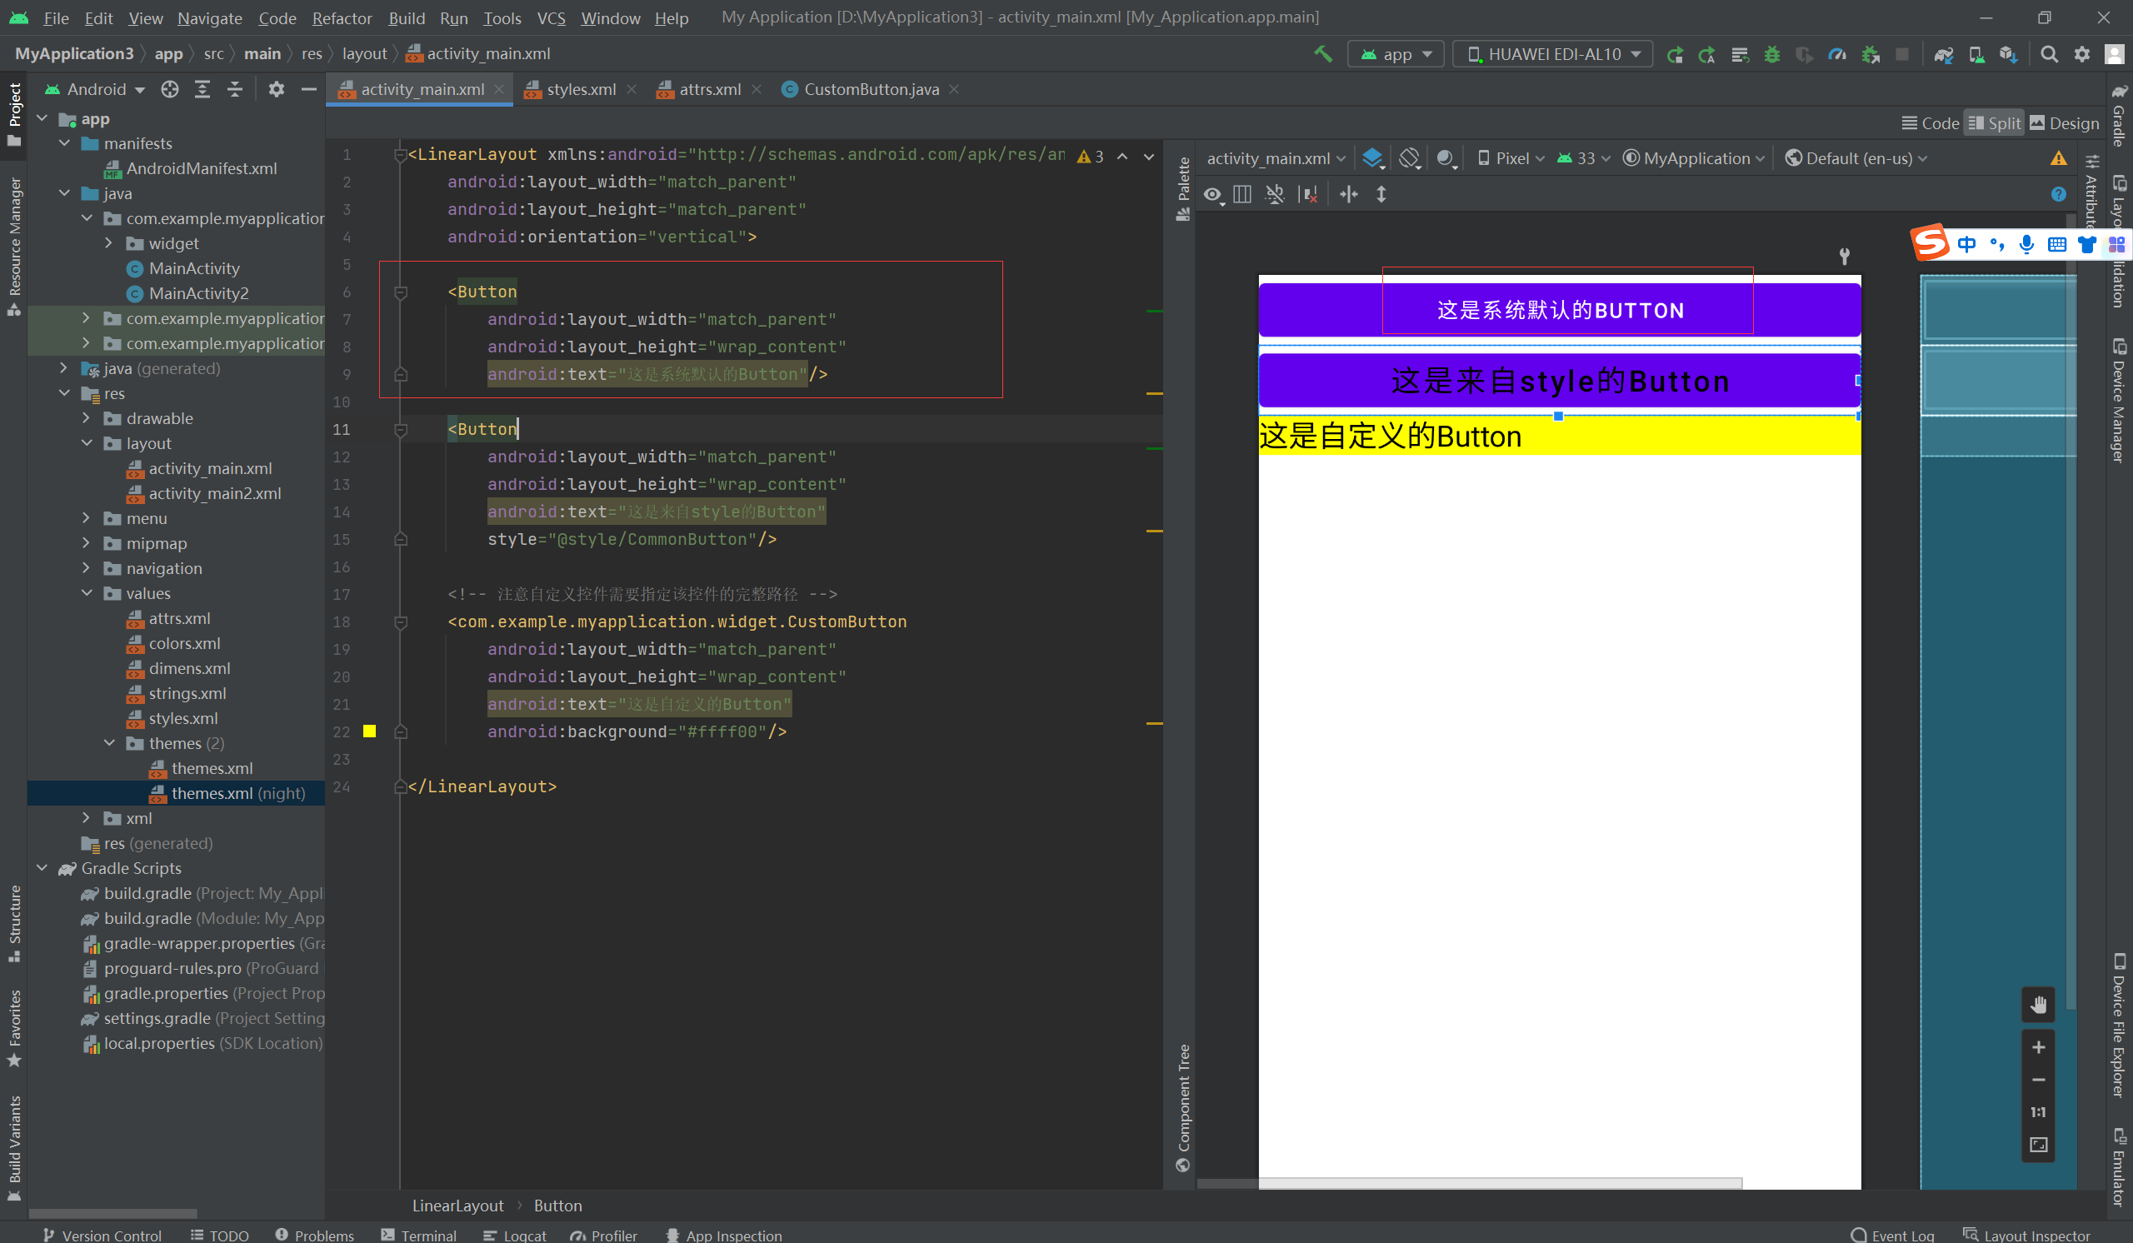Toggle the Component Tree panel
This screenshot has width=2133, height=1243.
click(x=1182, y=1107)
